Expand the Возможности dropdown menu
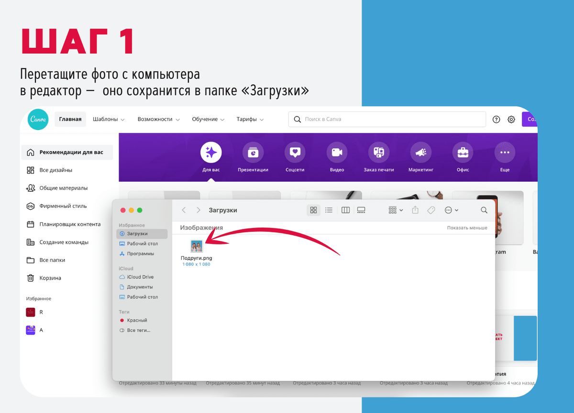Screen dimensions: 574x413 click(x=158, y=119)
